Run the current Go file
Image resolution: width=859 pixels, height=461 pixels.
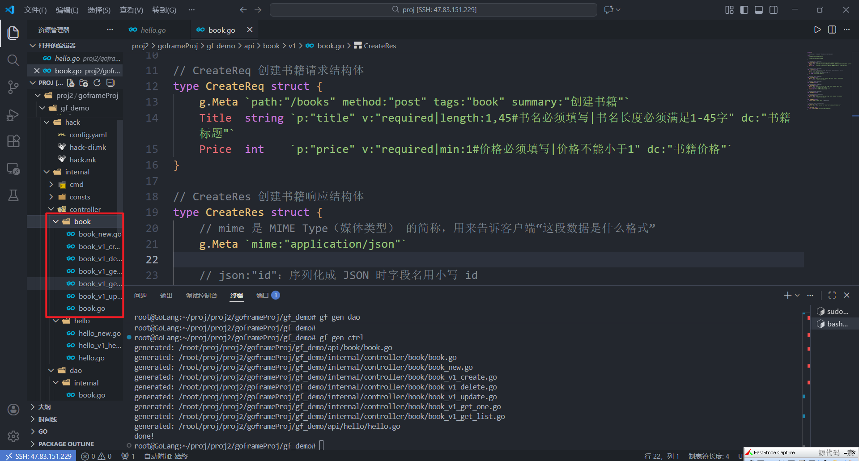(x=817, y=30)
